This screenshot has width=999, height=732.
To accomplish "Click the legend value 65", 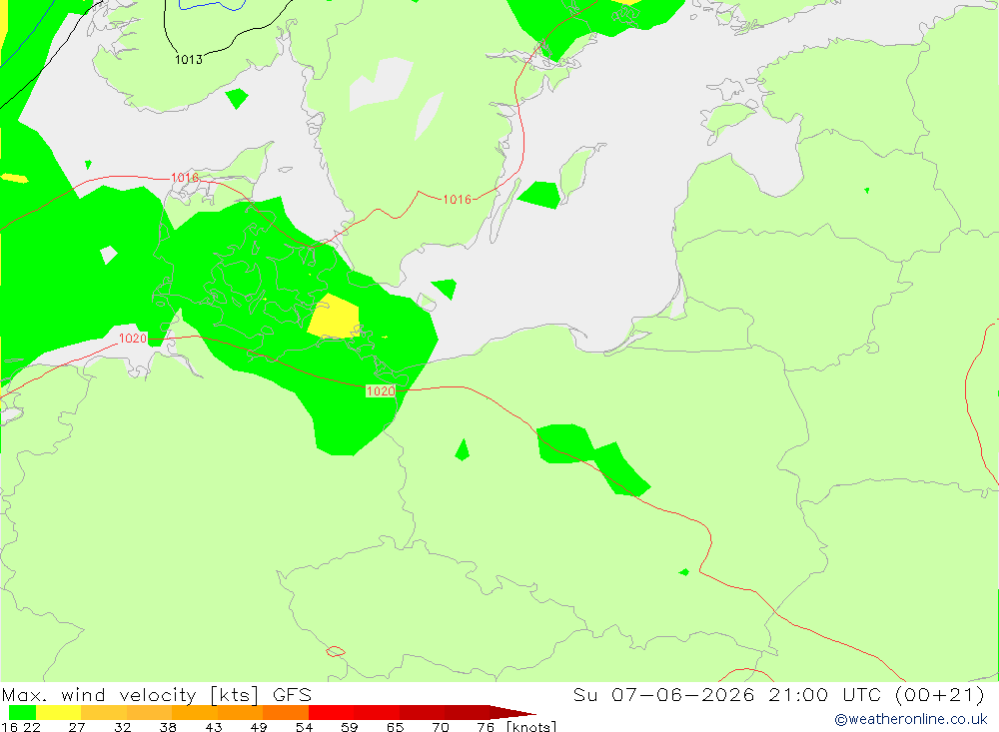I will coord(395,727).
